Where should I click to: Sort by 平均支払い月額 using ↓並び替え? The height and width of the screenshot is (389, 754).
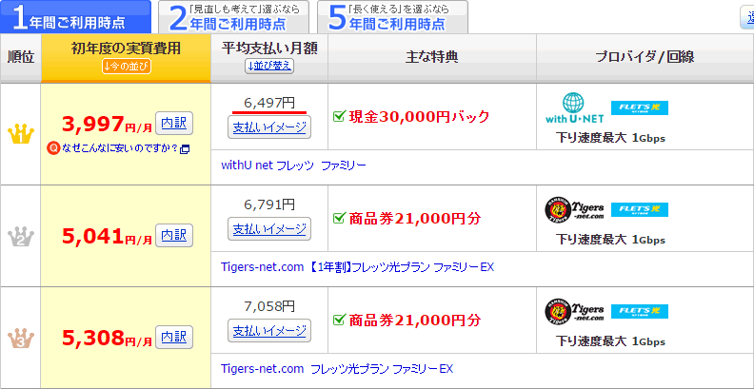click(x=269, y=67)
